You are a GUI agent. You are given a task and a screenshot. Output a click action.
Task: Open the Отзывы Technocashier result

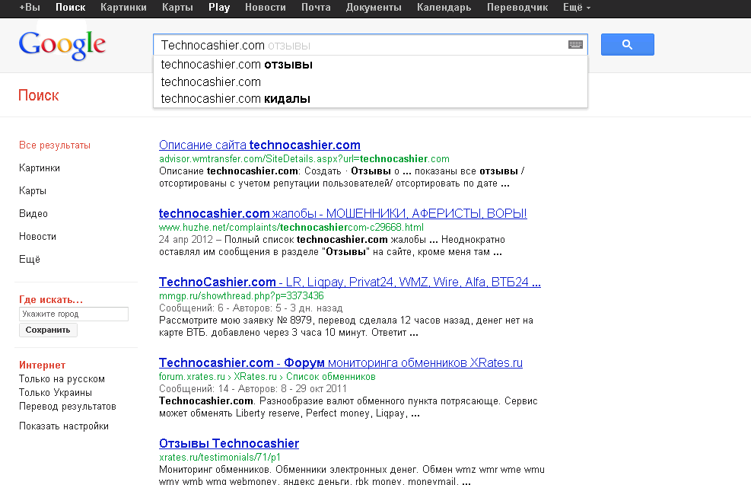[x=229, y=443]
